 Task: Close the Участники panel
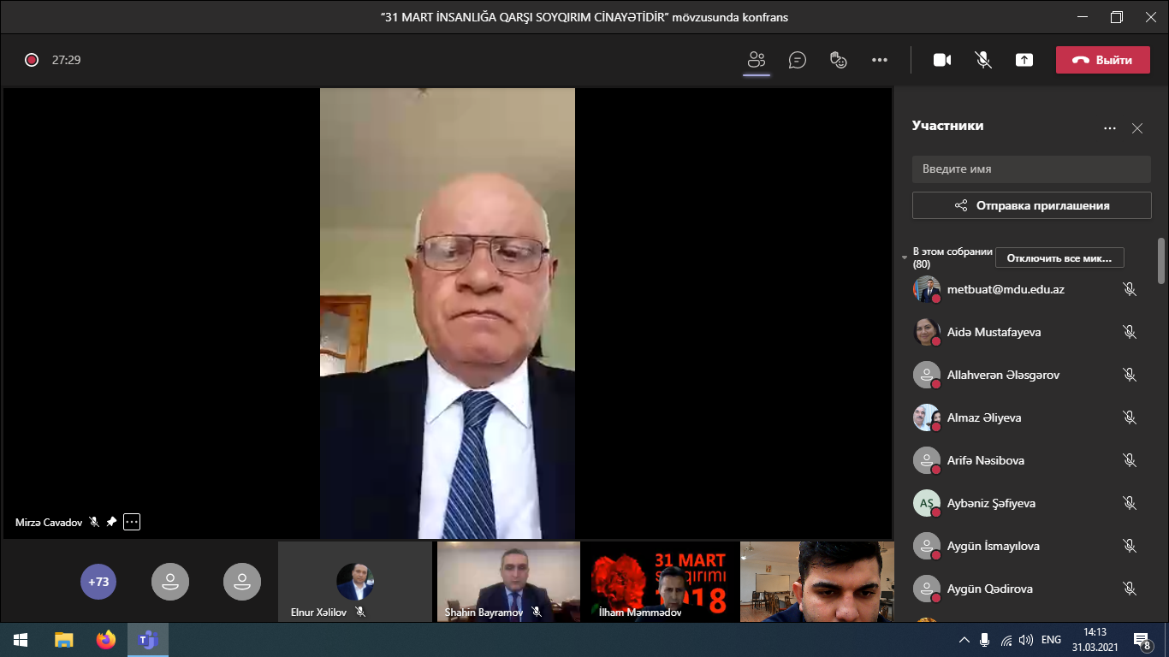[1137, 128]
